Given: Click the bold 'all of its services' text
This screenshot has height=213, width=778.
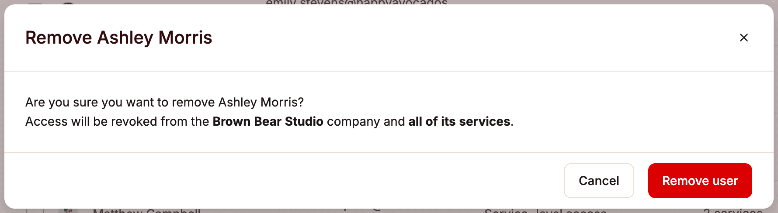Looking at the screenshot, I should pos(459,121).
